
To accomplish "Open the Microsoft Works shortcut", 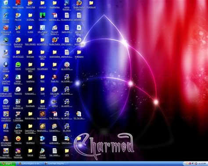I will [55, 30].
